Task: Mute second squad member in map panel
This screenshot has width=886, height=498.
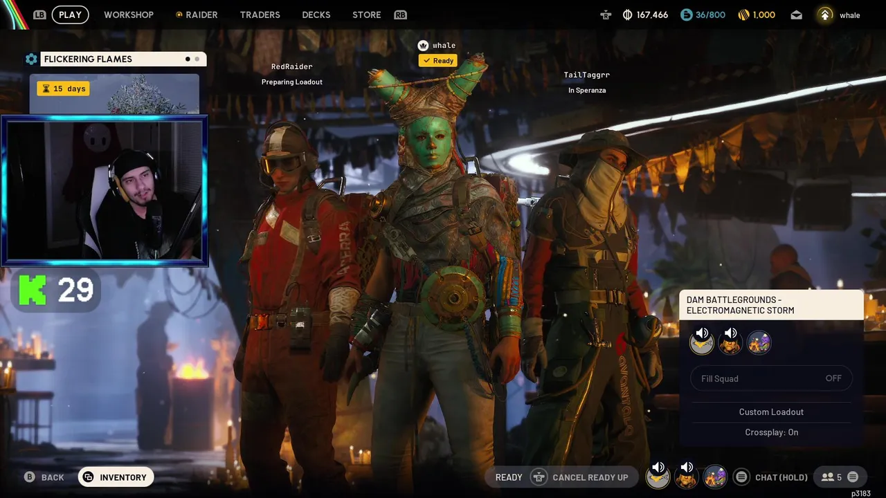Action: [x=730, y=341]
